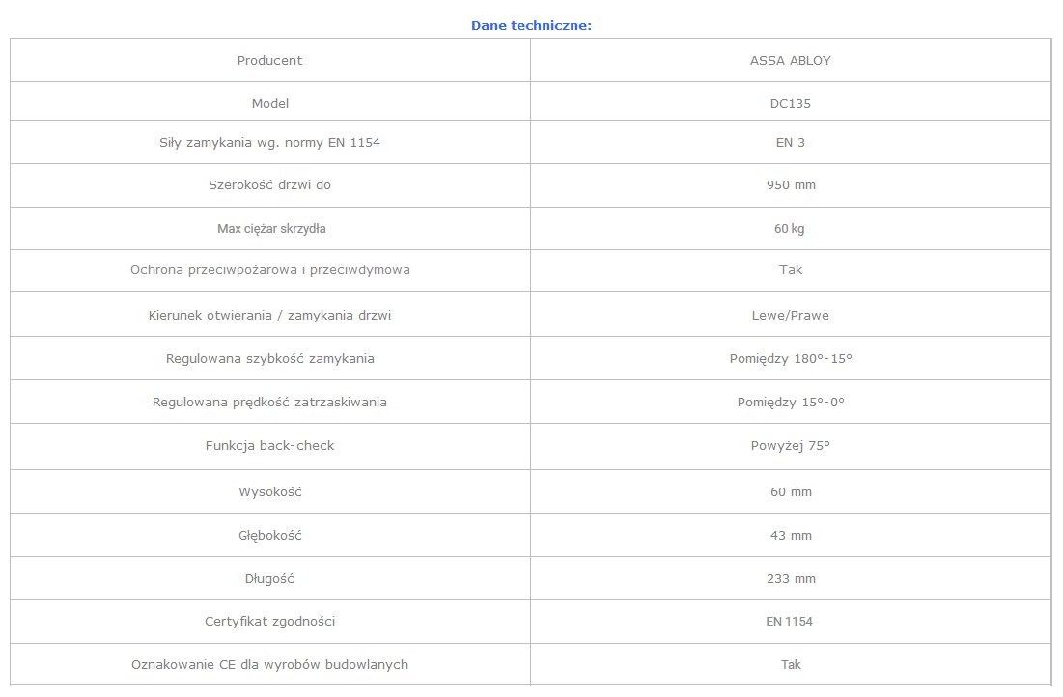This screenshot has width=1063, height=697.
Task: Select the 'Lewe/Prawe' value cell
Action: [x=790, y=315]
